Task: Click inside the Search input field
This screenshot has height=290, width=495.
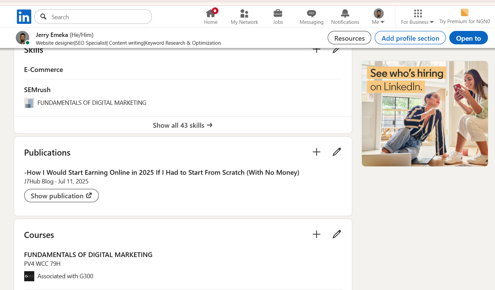Action: [x=97, y=17]
